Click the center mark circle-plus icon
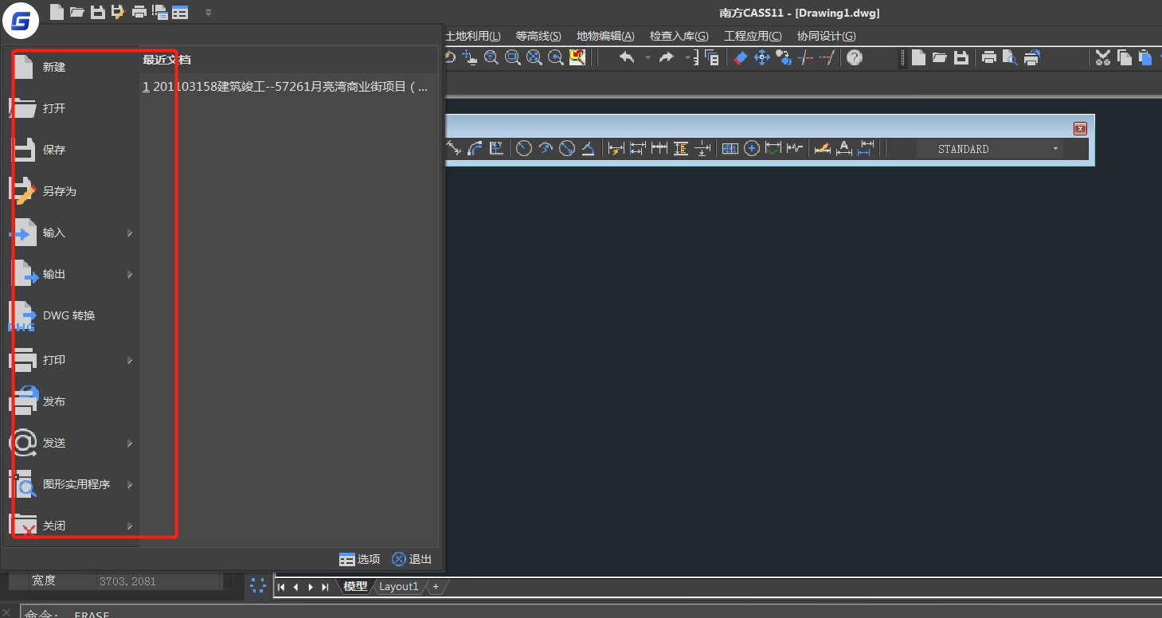The width and height of the screenshot is (1162, 618). coord(752,149)
